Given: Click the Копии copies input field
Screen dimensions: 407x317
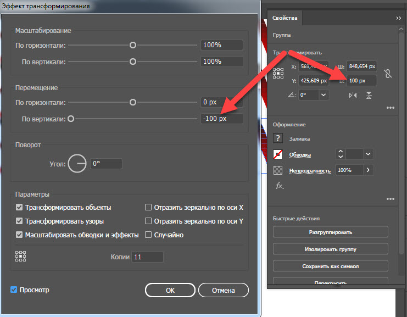Looking at the screenshot, I should tap(147, 257).
